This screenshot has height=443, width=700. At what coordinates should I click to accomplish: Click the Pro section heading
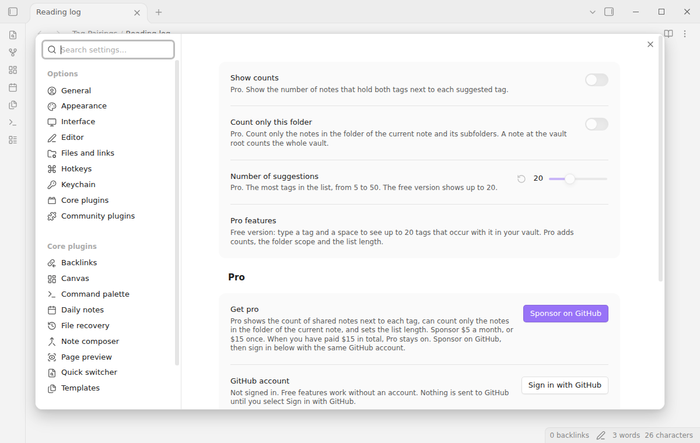point(236,277)
